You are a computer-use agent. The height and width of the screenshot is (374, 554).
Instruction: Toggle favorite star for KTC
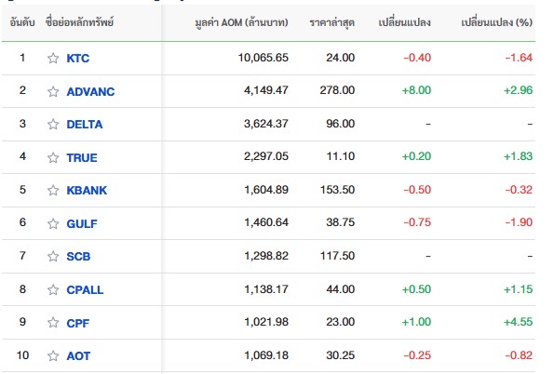point(53,58)
